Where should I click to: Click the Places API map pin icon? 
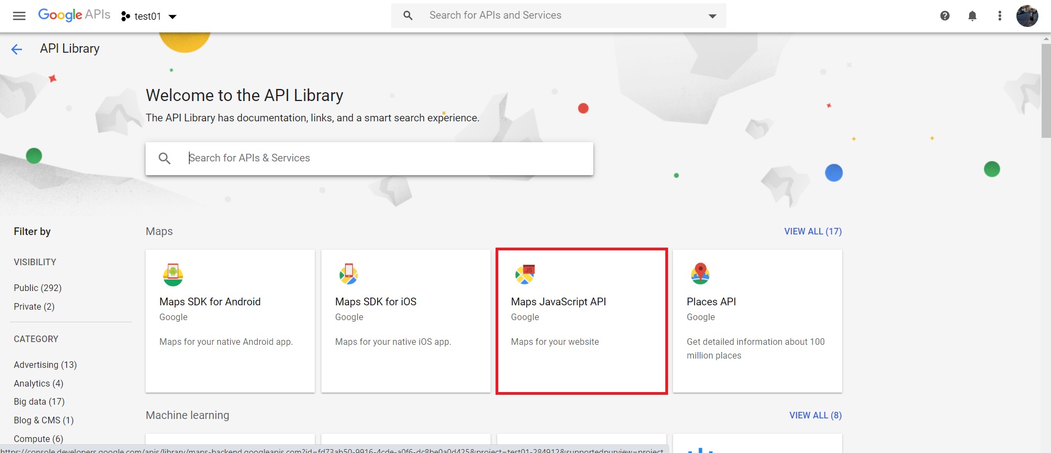[700, 273]
